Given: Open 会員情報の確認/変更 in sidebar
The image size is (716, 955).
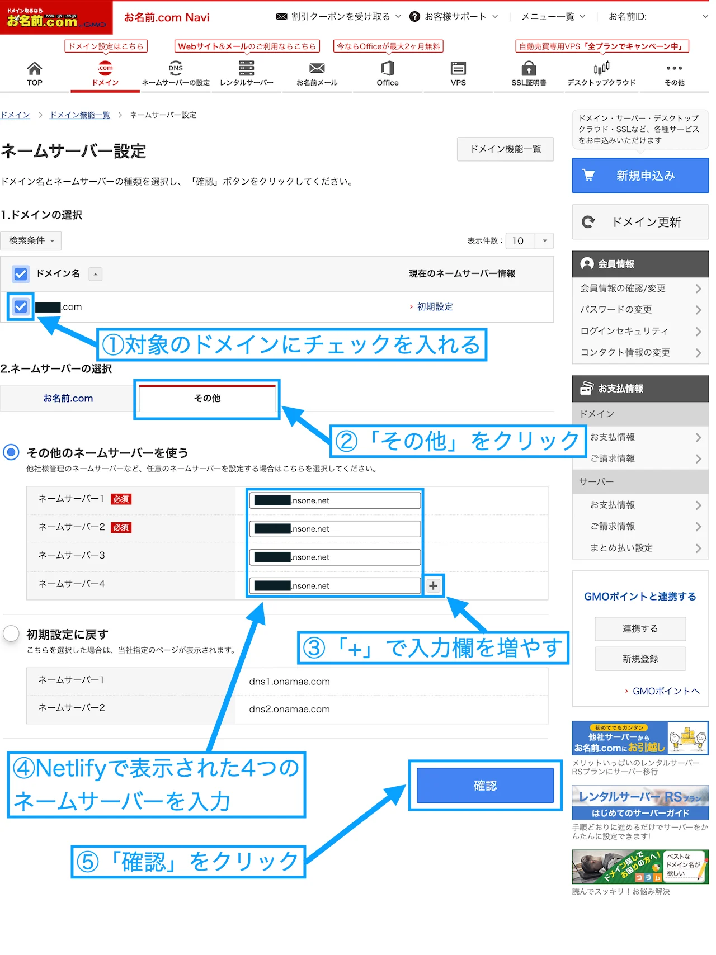Looking at the screenshot, I should pos(640,289).
